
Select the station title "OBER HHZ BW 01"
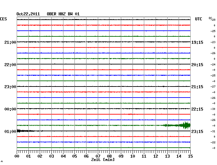coord(63,14)
